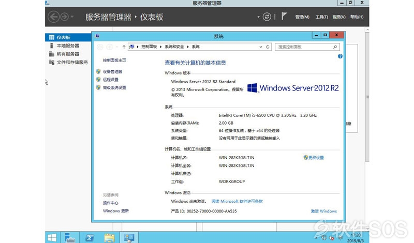Click 系统和安全 in the address breadcrumb
The image size is (414, 243).
[x=174, y=47]
